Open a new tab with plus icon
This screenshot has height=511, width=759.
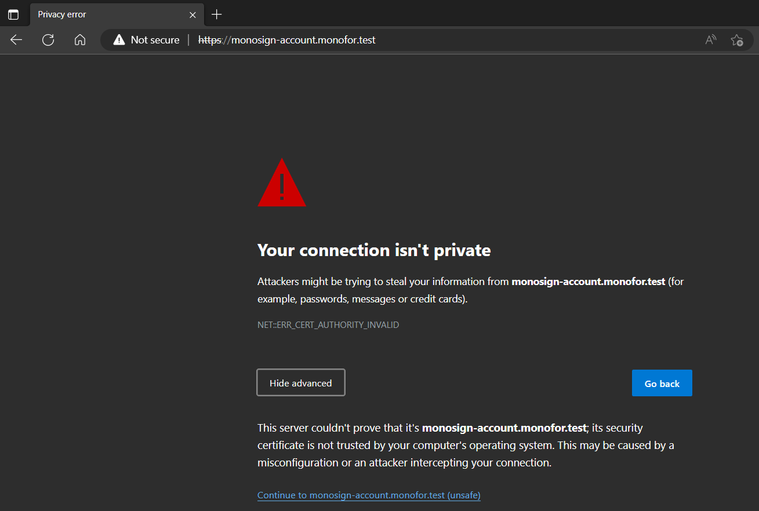(217, 14)
